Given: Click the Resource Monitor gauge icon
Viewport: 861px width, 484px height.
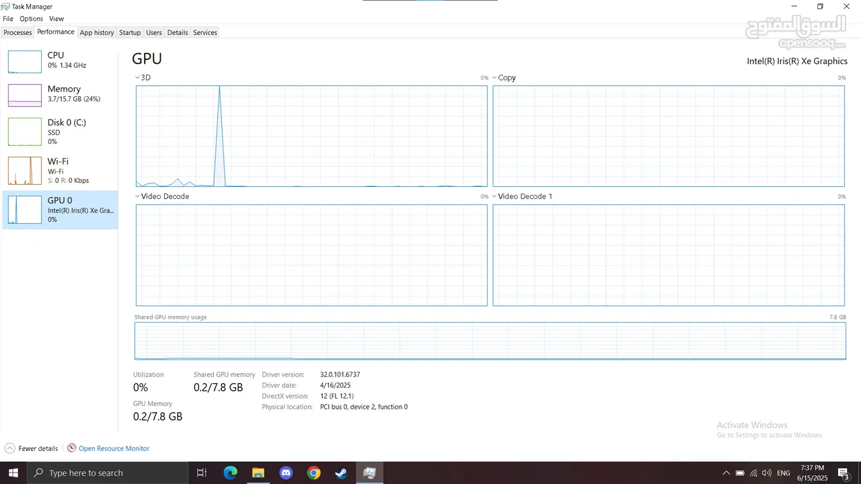Looking at the screenshot, I should point(71,448).
